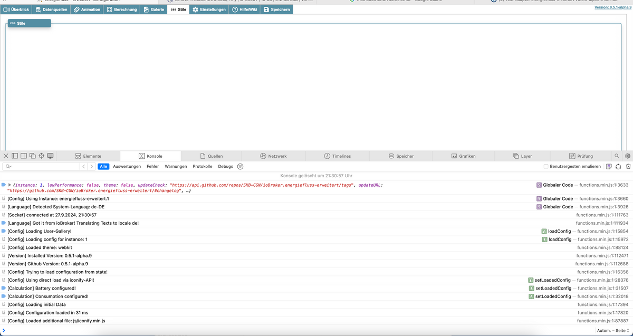633x336 pixels.
Task: Select the Stile tab in top navigation
Action: (x=179, y=9)
